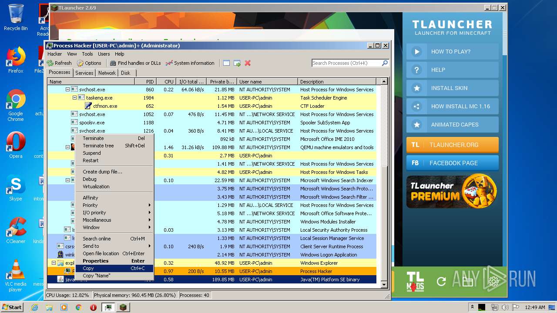Open VLC media player desktop icon
The image size is (557, 313).
(16, 275)
